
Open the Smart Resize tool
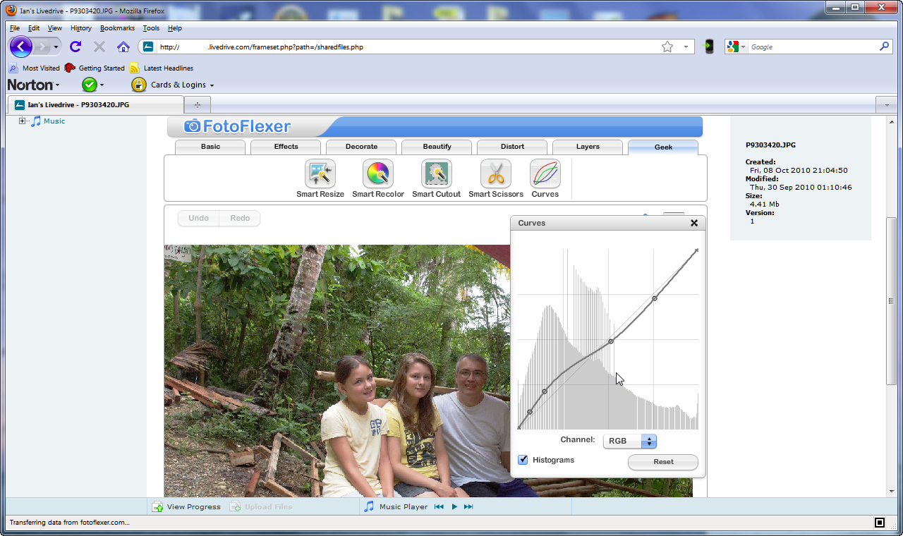320,173
